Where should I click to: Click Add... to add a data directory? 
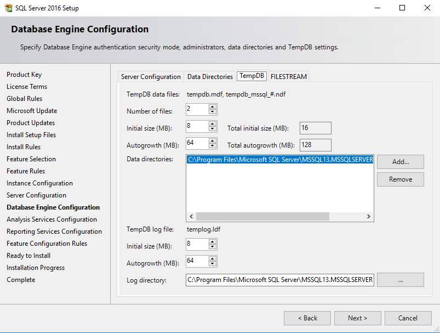(x=401, y=162)
